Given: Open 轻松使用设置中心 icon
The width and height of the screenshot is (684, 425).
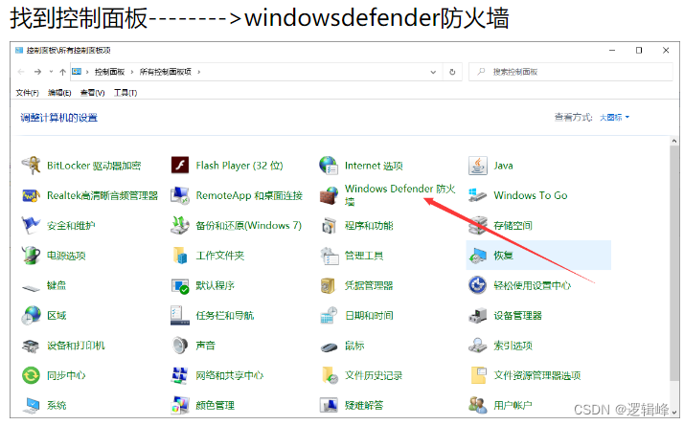Looking at the screenshot, I should point(478,285).
